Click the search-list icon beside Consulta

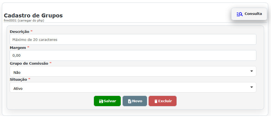point(240,14)
